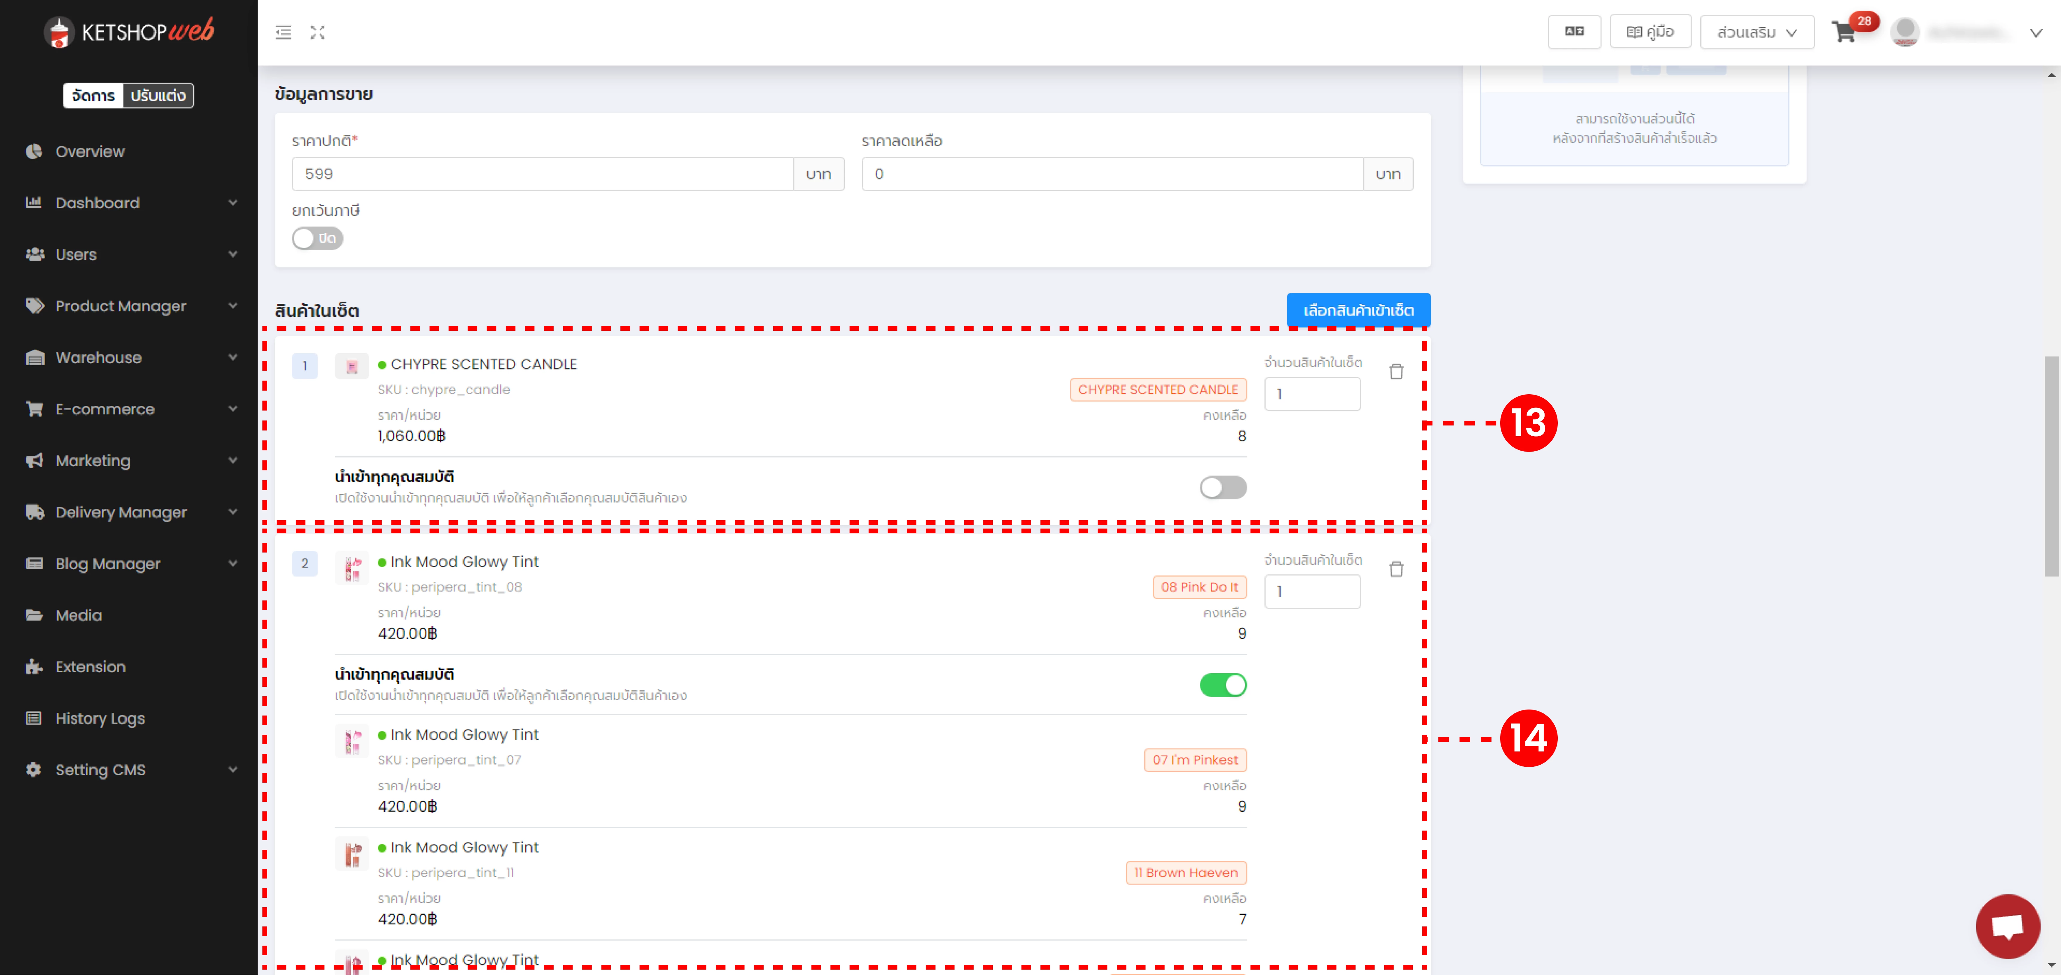This screenshot has width=2061, height=975.
Task: Open the user account dropdown arrow
Action: click(2036, 33)
